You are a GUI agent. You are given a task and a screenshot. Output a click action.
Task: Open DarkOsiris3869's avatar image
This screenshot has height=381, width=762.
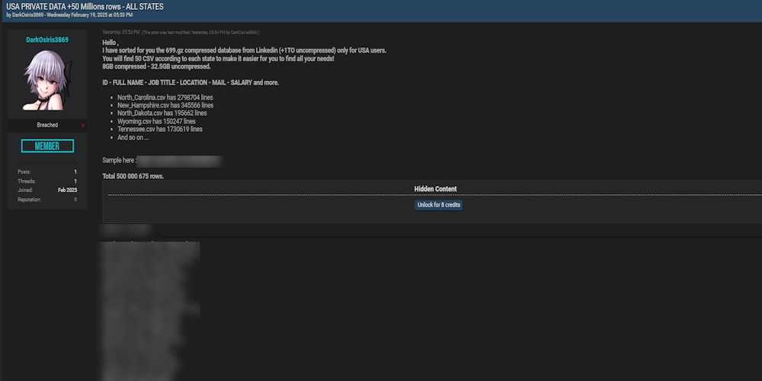[x=47, y=80]
